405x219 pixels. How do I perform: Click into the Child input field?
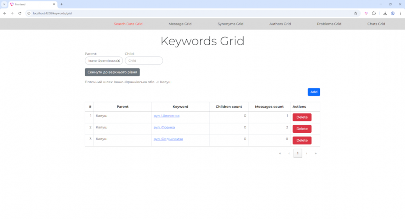click(x=144, y=61)
